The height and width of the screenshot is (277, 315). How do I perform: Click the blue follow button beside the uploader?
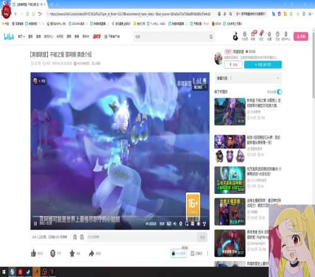(x=263, y=65)
